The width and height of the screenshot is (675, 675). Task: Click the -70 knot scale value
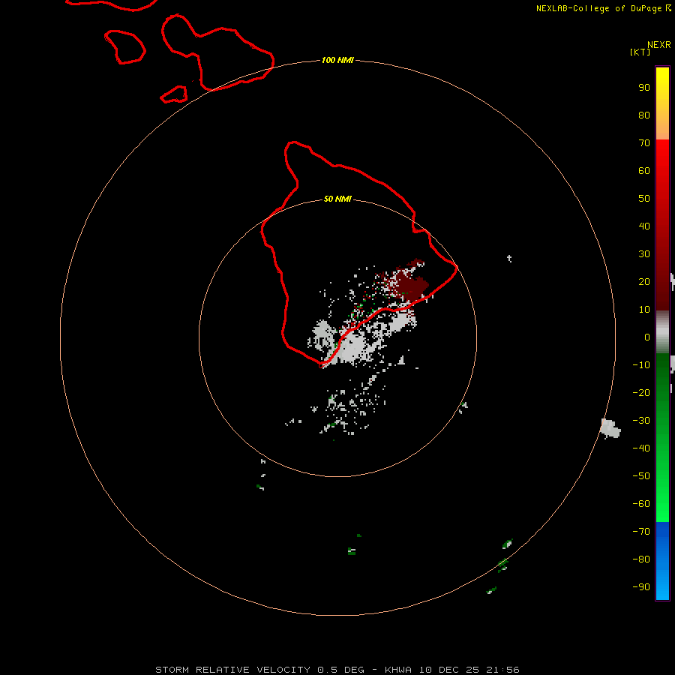tap(641, 532)
